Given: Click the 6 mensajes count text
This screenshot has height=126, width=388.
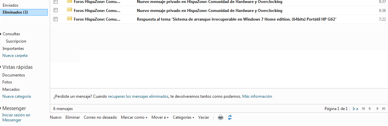Looking at the screenshot, I should [x=63, y=109].
